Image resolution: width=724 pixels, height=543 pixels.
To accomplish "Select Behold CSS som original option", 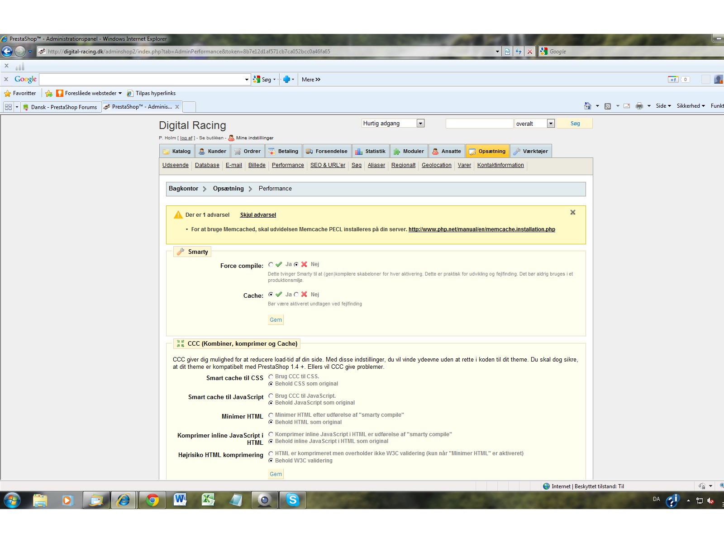I will [x=271, y=384].
